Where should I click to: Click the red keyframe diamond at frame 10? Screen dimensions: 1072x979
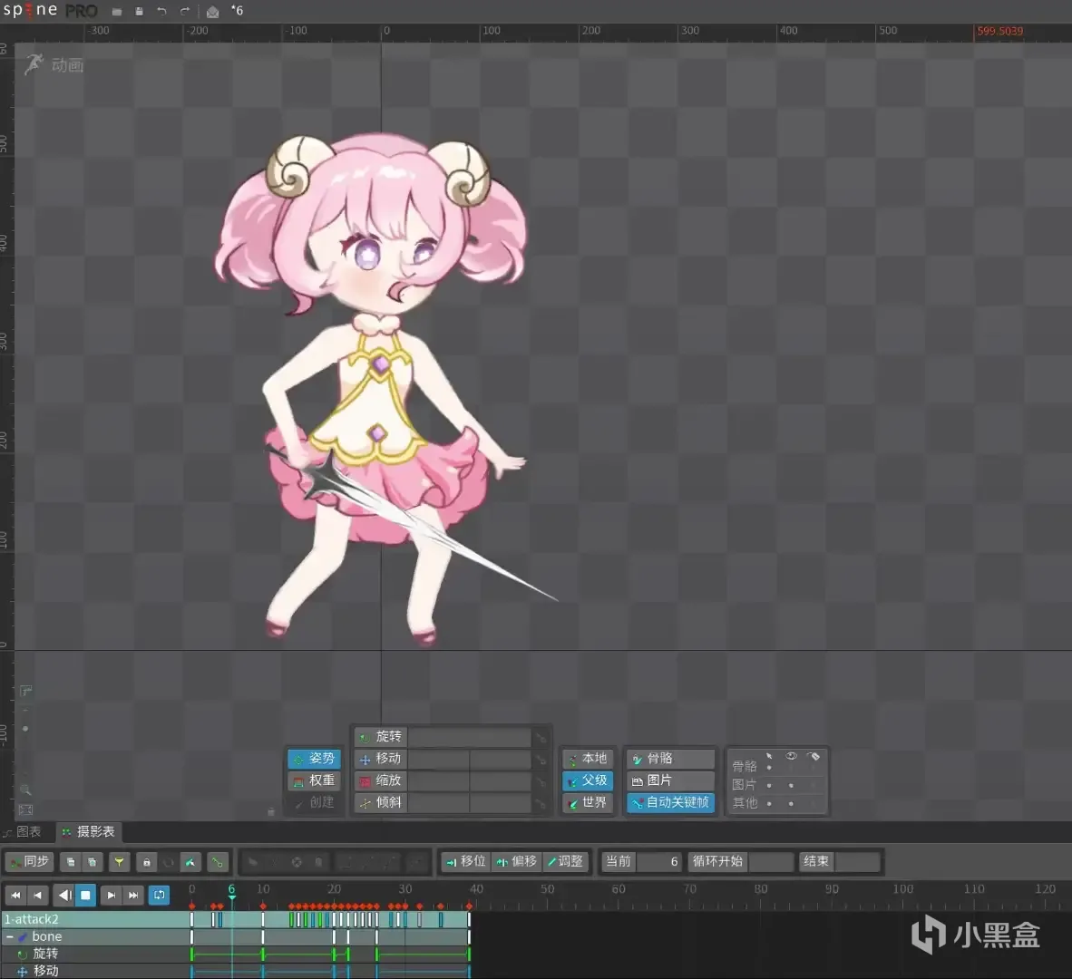tap(263, 906)
